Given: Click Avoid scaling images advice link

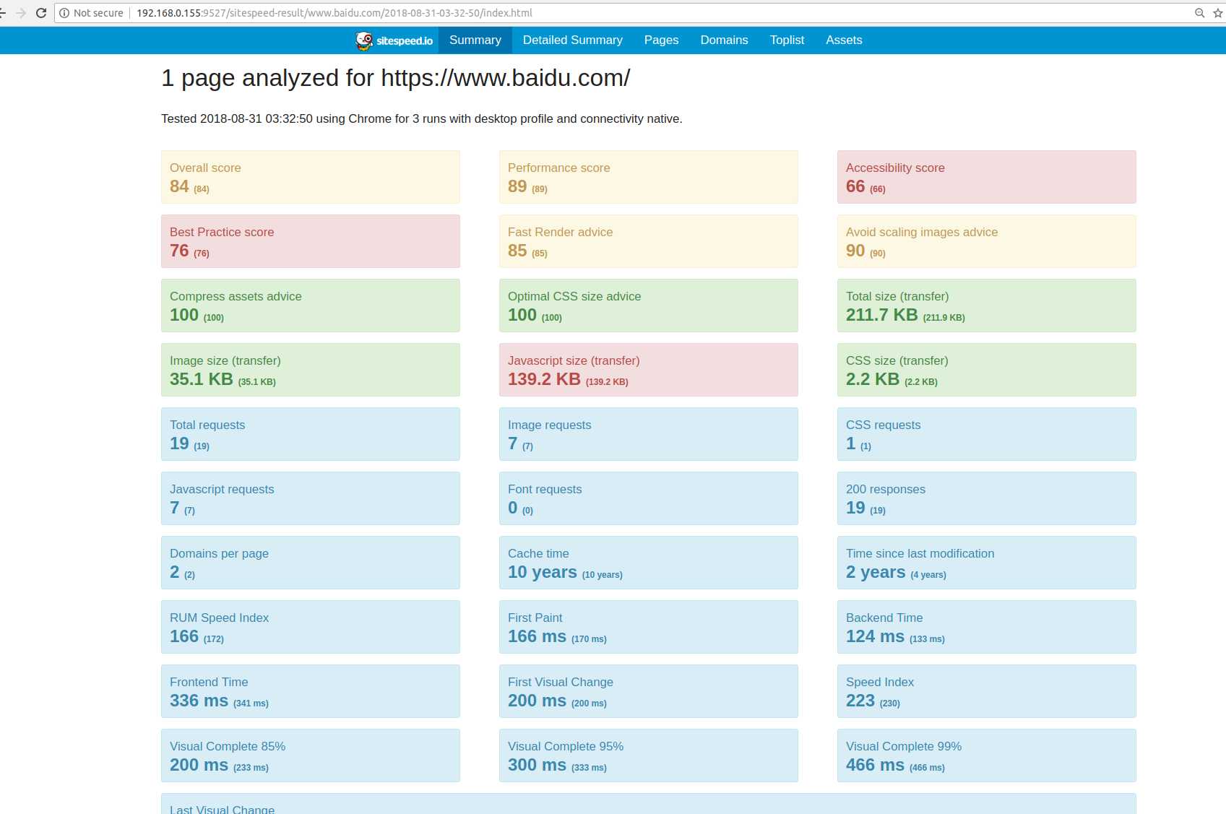Looking at the screenshot, I should 922,232.
